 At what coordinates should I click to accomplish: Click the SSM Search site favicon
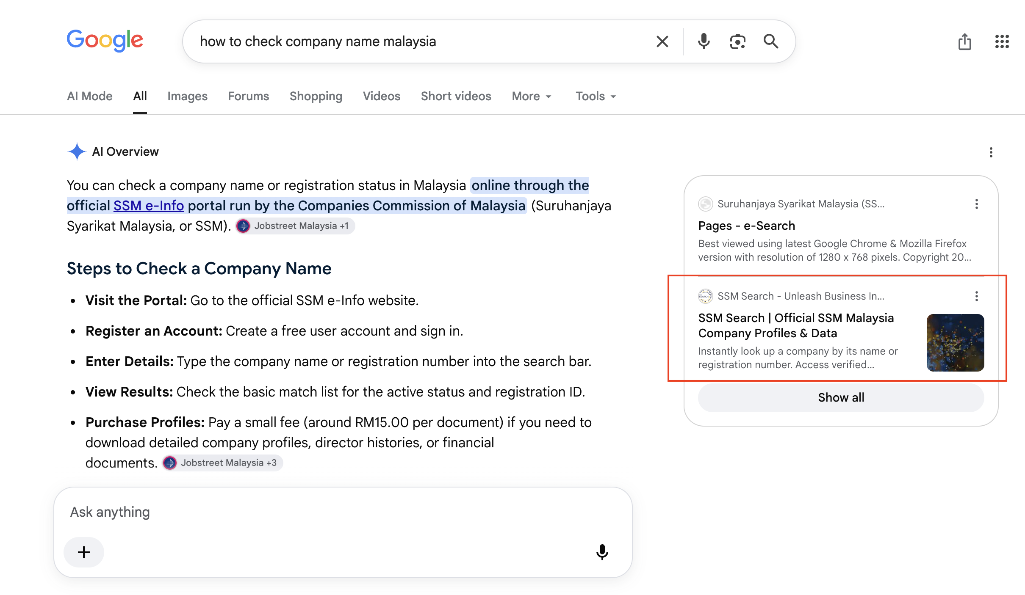click(705, 296)
